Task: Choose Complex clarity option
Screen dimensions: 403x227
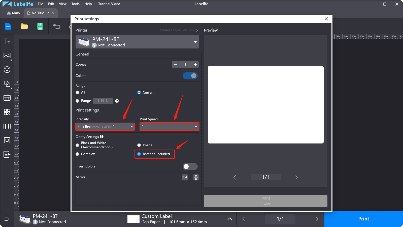Action: pos(77,154)
